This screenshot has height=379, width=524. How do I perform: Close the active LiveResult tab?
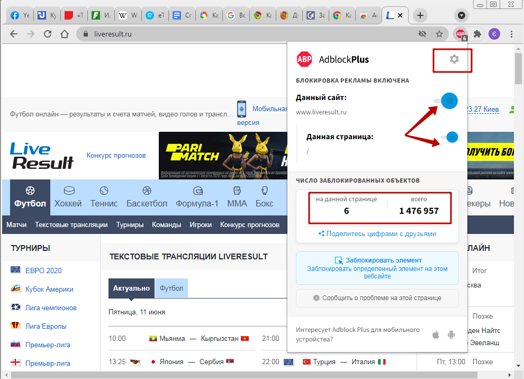[400, 15]
